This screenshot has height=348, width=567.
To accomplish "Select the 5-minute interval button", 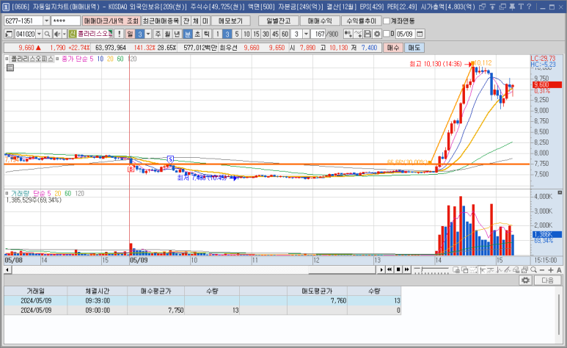I will pos(237,34).
